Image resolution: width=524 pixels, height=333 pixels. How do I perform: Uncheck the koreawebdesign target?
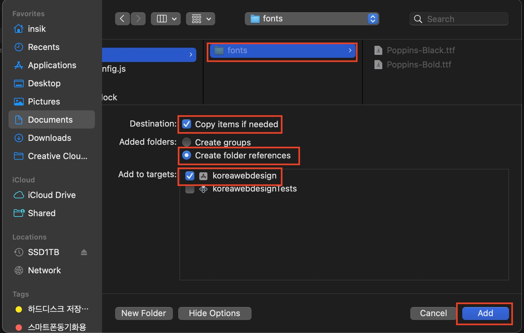[190, 176]
